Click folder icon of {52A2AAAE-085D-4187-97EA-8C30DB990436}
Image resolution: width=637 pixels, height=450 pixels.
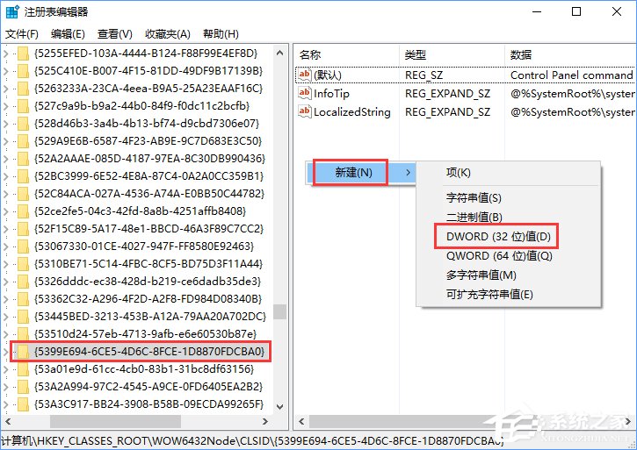23,159
